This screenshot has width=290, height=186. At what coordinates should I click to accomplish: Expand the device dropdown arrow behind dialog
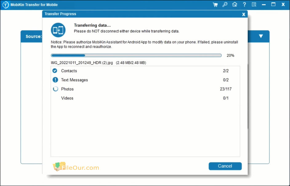[261, 36]
